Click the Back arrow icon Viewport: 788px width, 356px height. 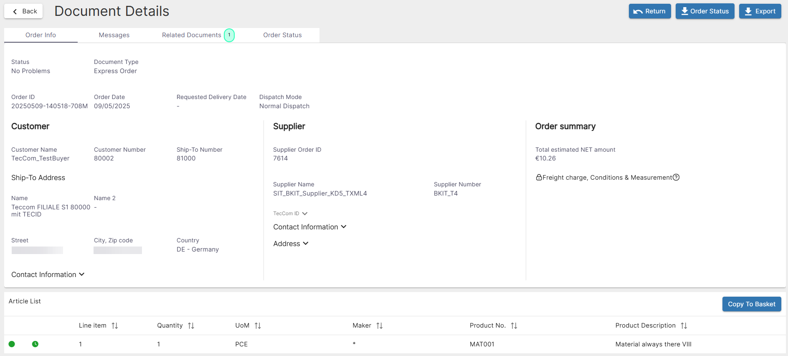pos(15,11)
